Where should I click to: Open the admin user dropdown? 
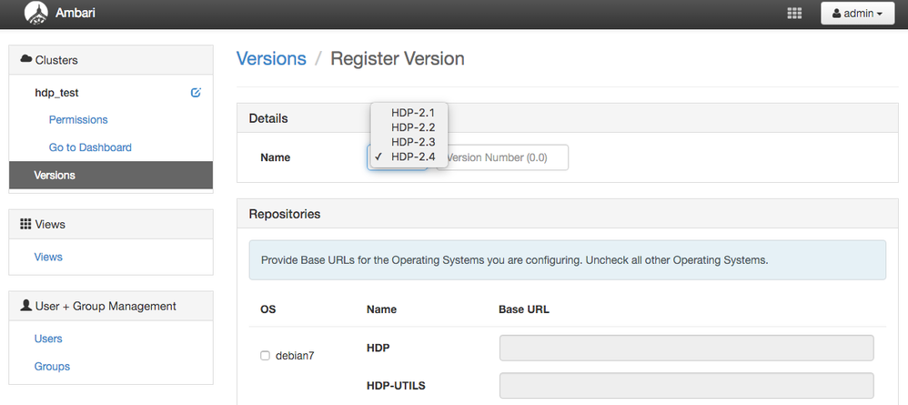[x=857, y=14]
